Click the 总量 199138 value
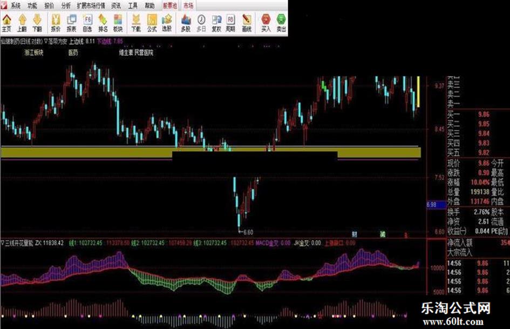Screen dimensions: 510x329 coord(480,192)
